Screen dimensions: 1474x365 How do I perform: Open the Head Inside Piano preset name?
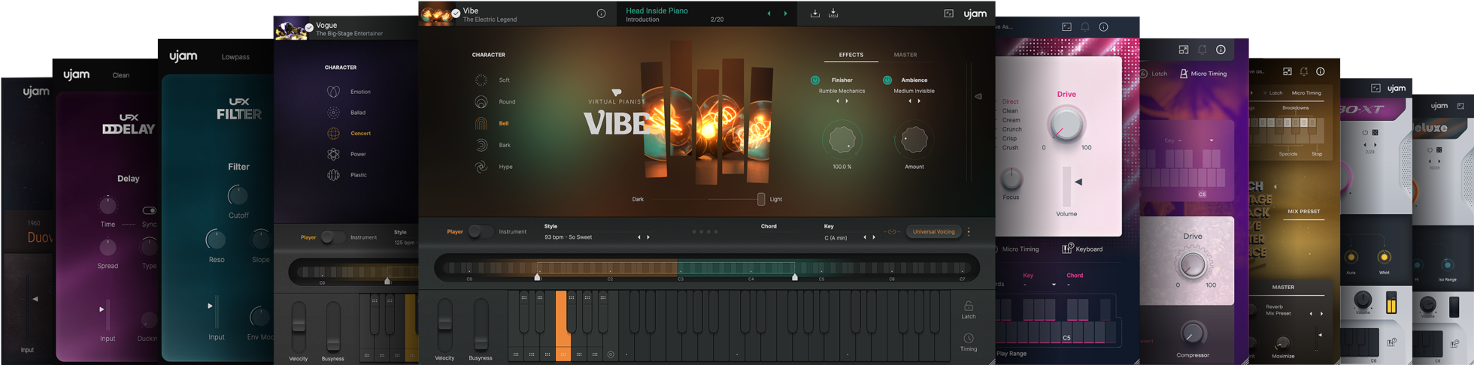click(x=657, y=11)
